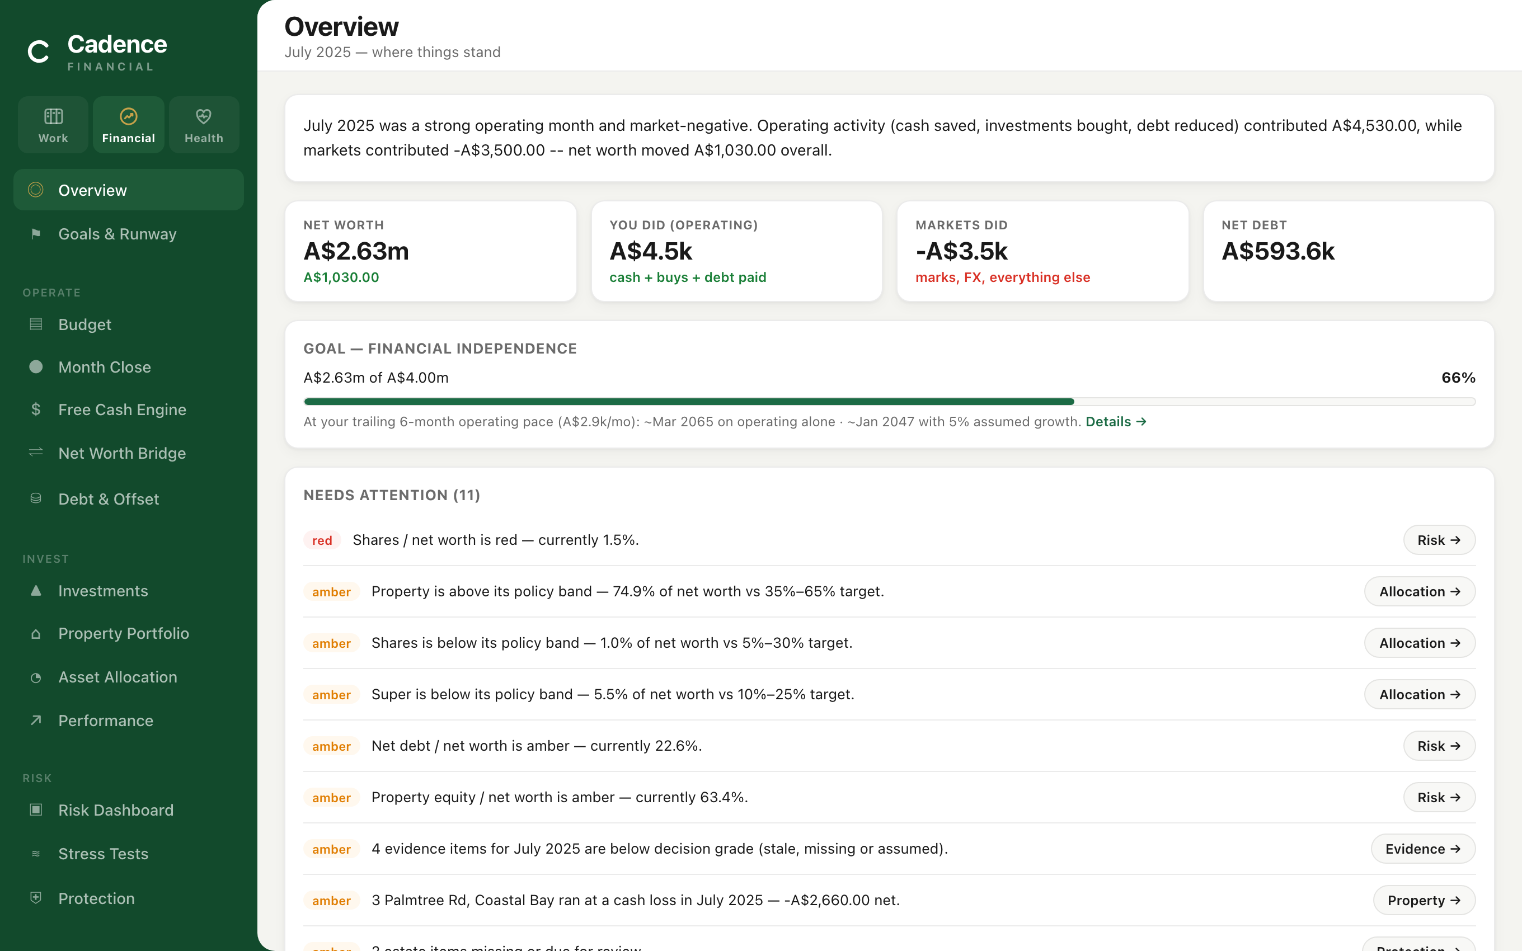Click the Financial tab chart icon
The width and height of the screenshot is (1522, 951).
[128, 116]
